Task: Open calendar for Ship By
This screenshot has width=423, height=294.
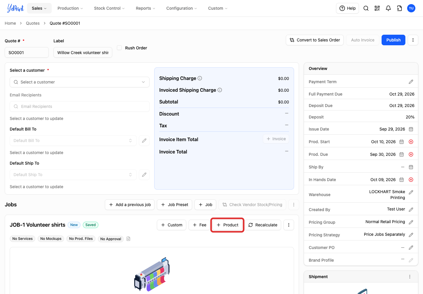Action: pyautogui.click(x=411, y=167)
